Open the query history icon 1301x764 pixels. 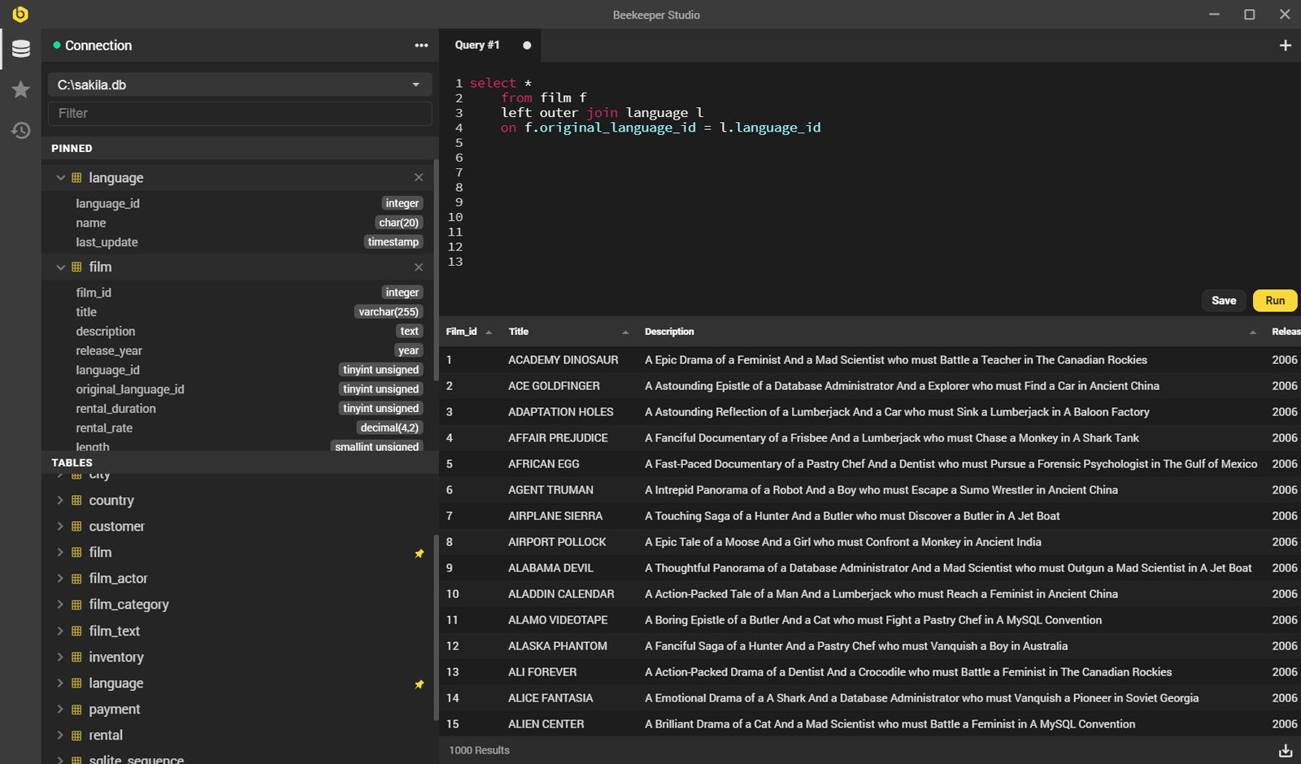coord(21,130)
